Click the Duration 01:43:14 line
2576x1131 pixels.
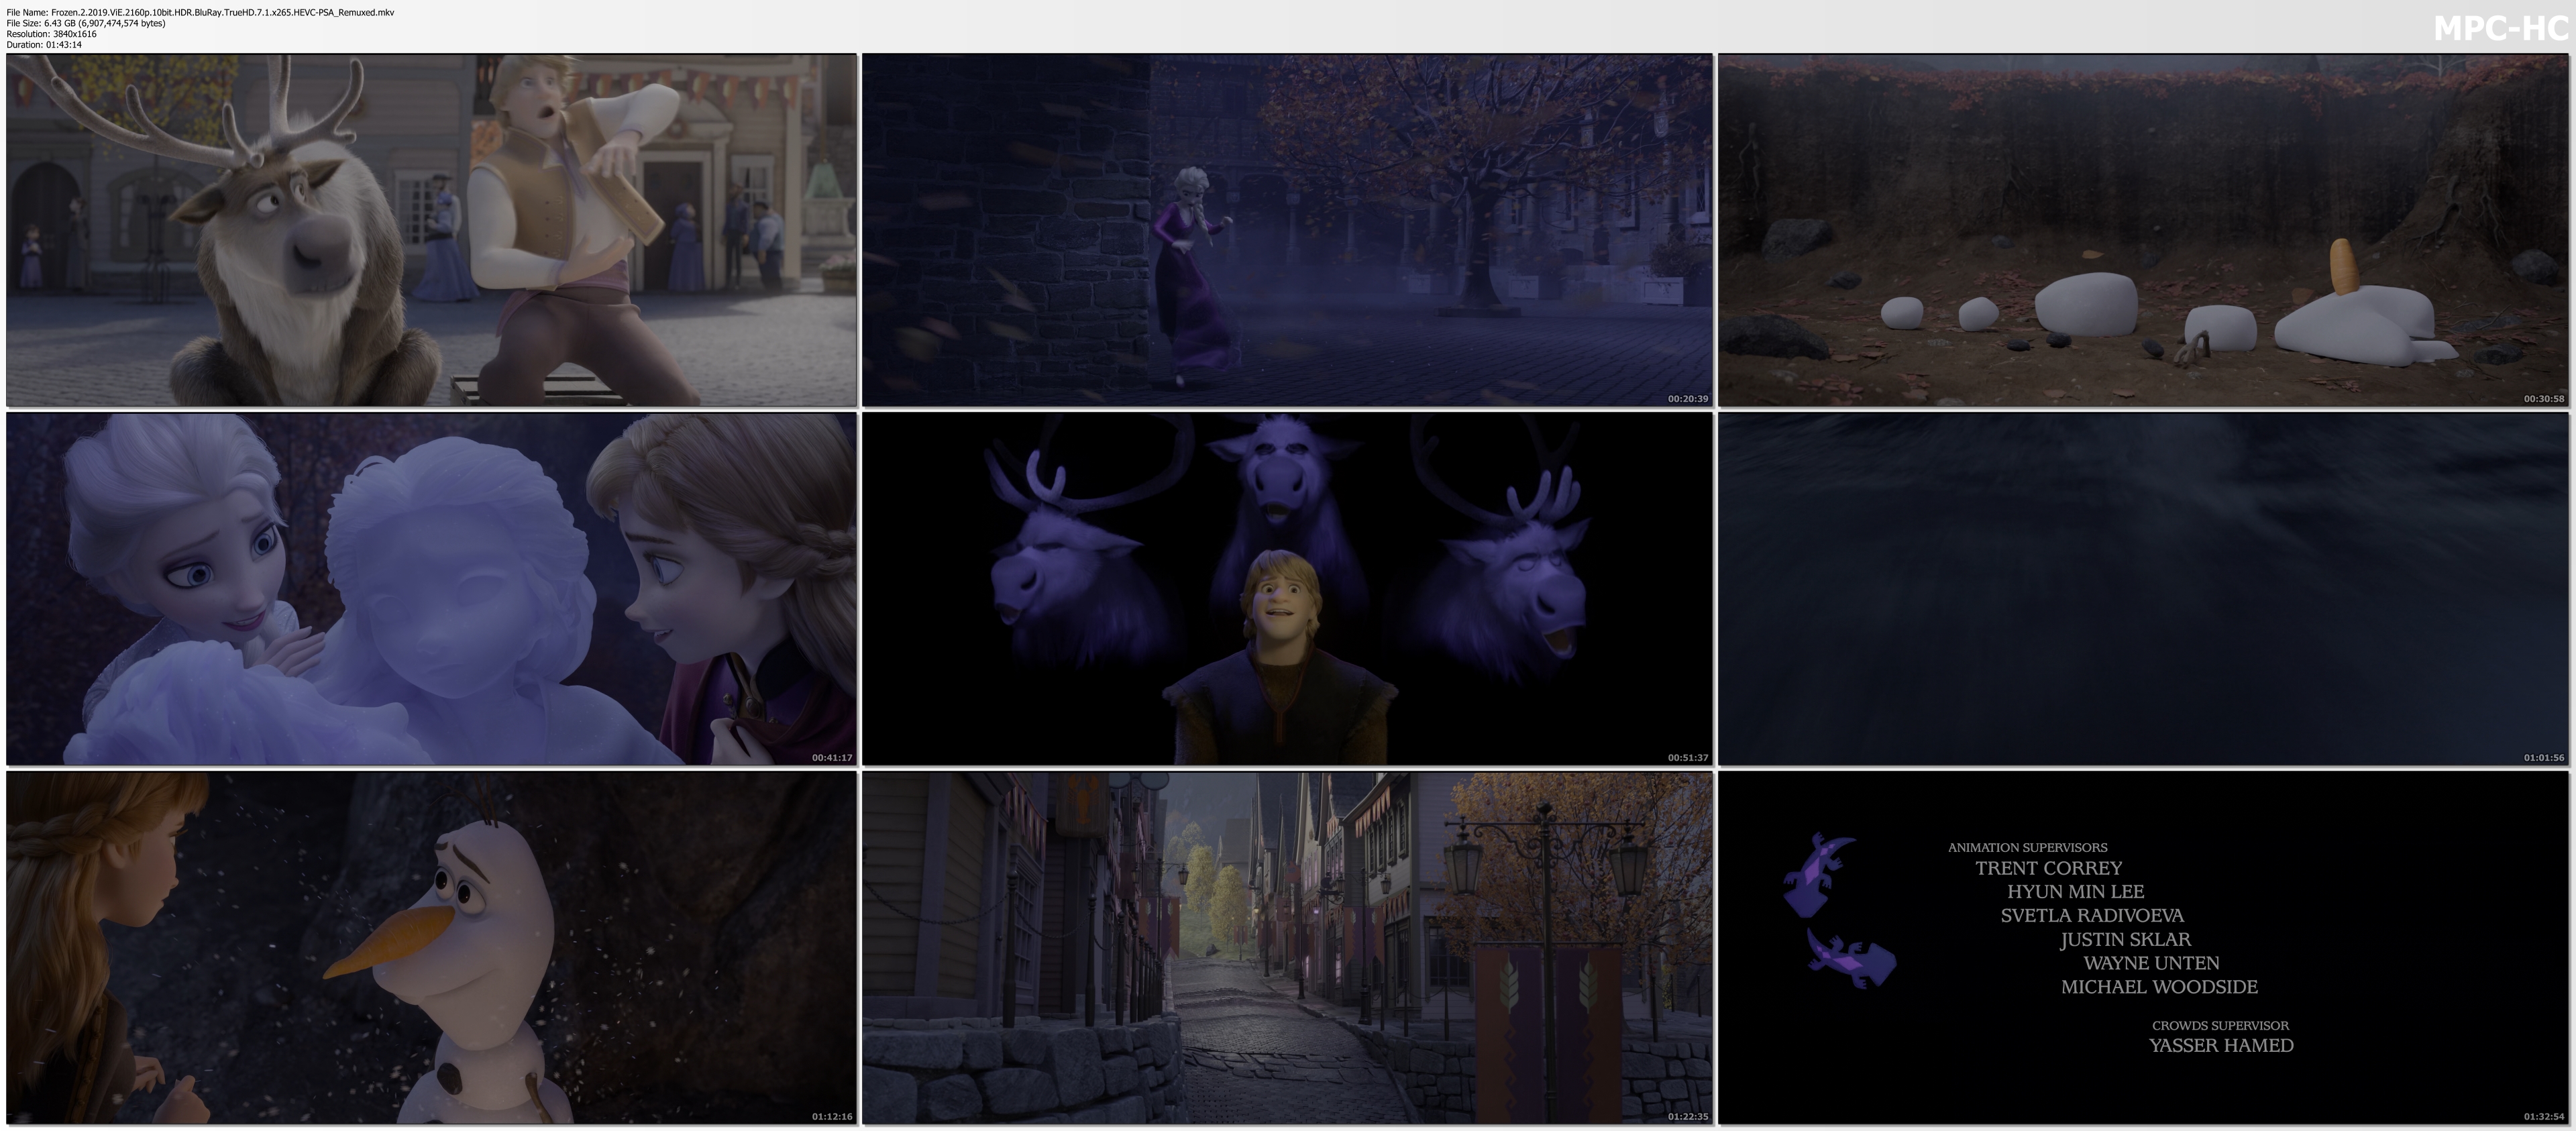coord(44,45)
